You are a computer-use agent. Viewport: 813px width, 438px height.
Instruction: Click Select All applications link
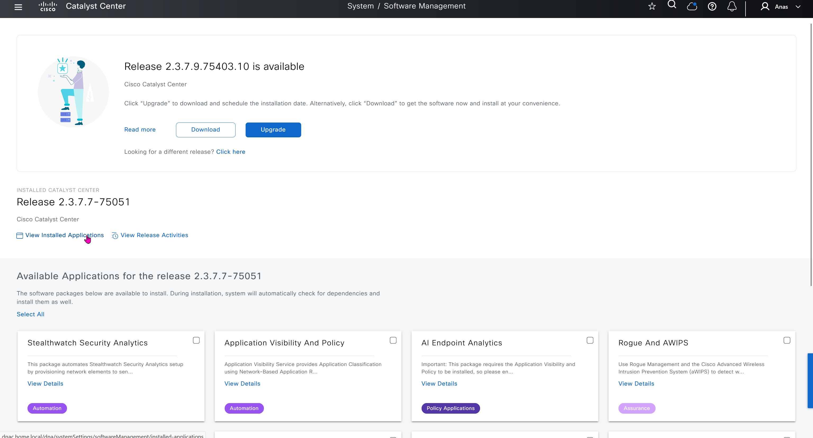[30, 314]
